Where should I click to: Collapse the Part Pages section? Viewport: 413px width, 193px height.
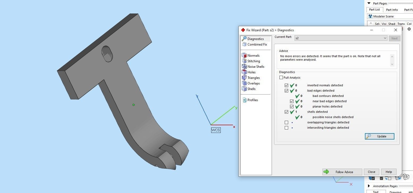coord(369,3)
